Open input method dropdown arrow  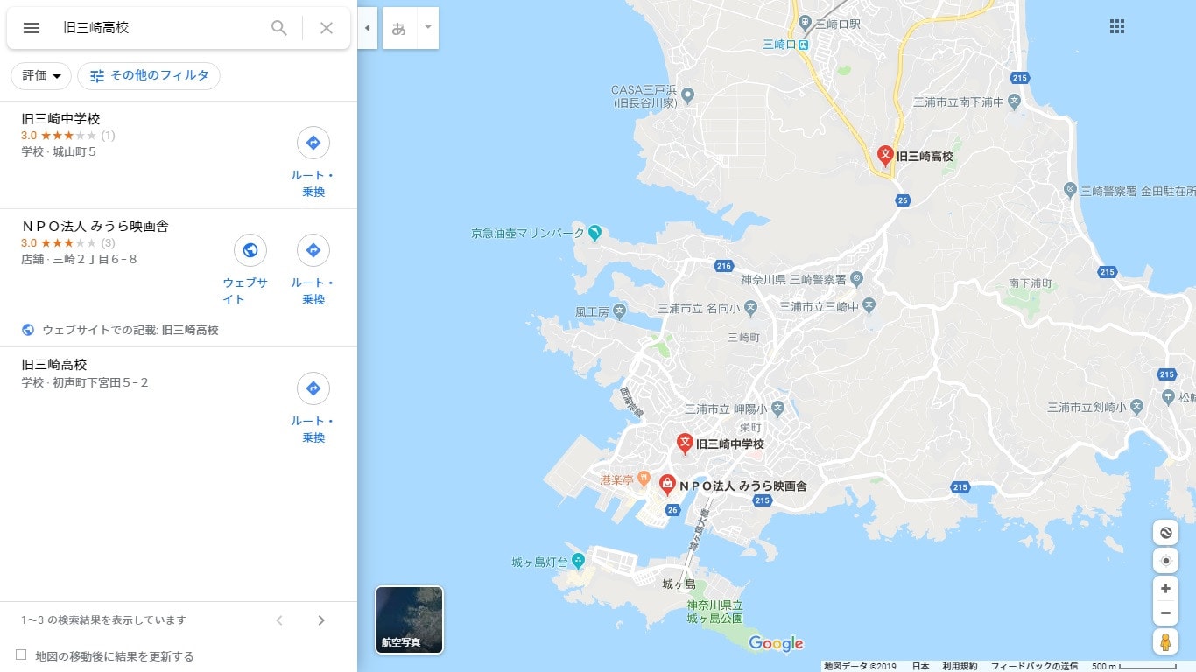427,28
